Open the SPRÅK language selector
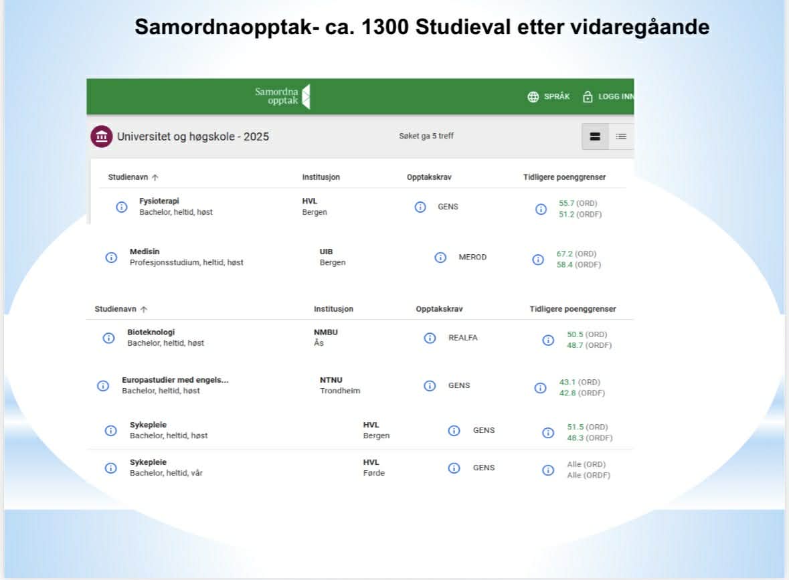Image resolution: width=789 pixels, height=580 pixels. click(548, 96)
